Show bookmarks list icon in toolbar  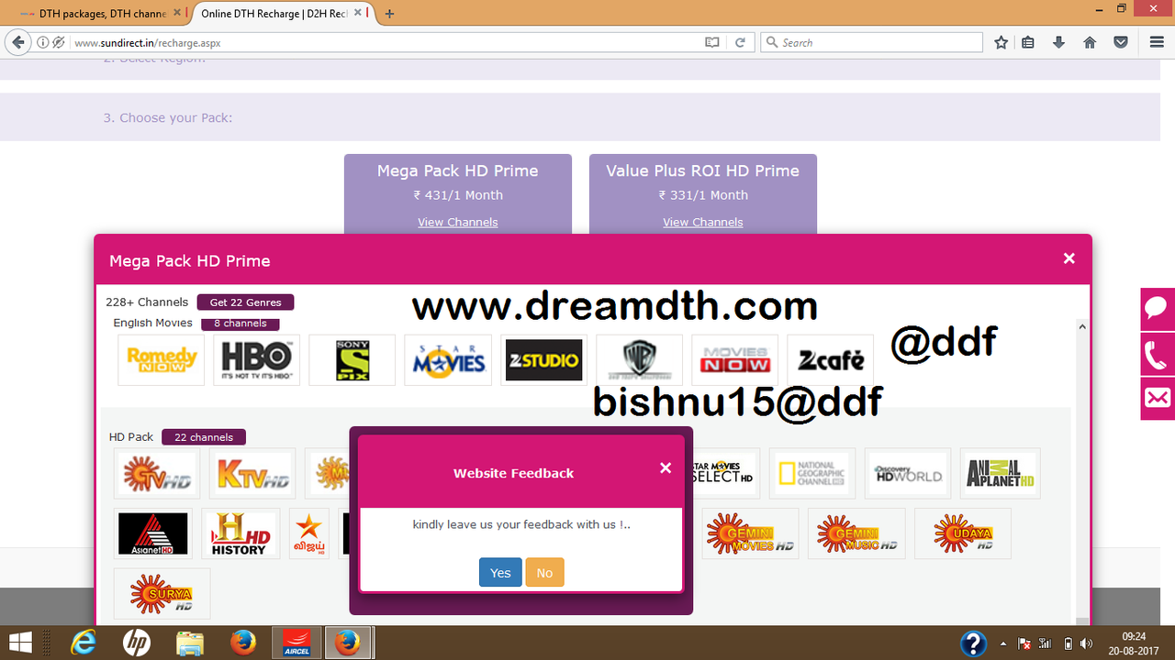[x=1028, y=42]
